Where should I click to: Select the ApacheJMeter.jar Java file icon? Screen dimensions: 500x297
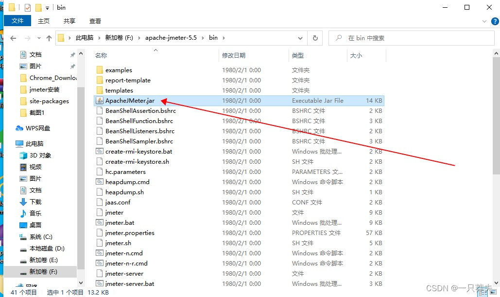[100, 100]
